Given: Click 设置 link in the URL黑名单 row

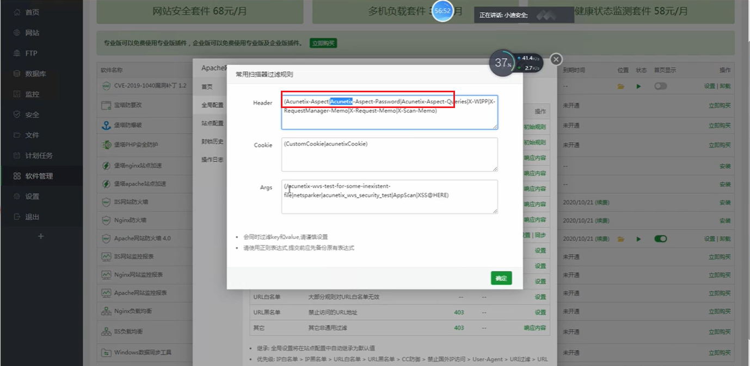Looking at the screenshot, I should pyautogui.click(x=540, y=312).
